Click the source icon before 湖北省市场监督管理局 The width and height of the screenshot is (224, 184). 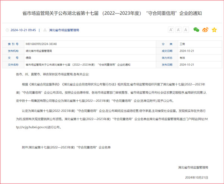click(45, 30)
